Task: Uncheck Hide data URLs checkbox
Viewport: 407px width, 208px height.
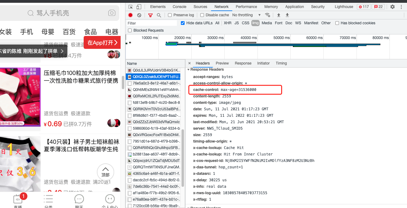Action: click(183, 23)
